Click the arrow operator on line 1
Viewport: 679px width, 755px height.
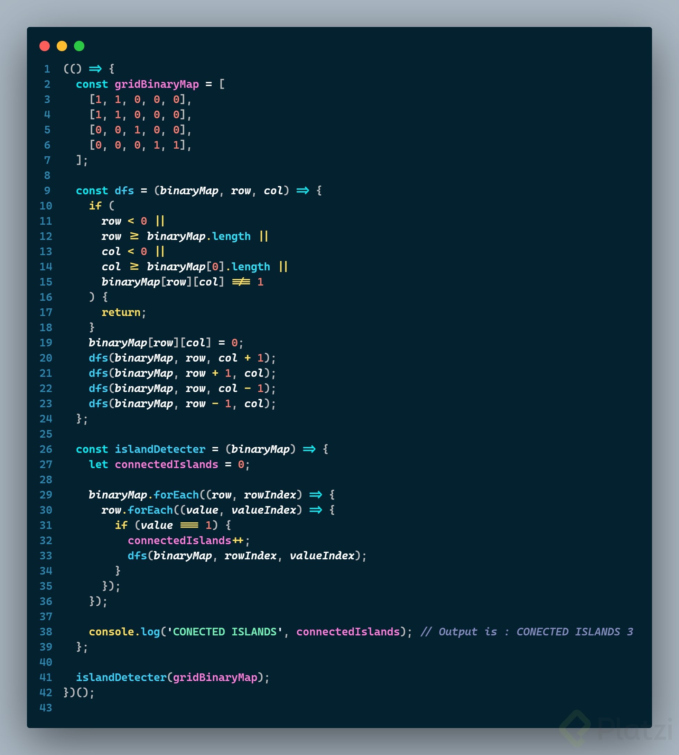95,69
